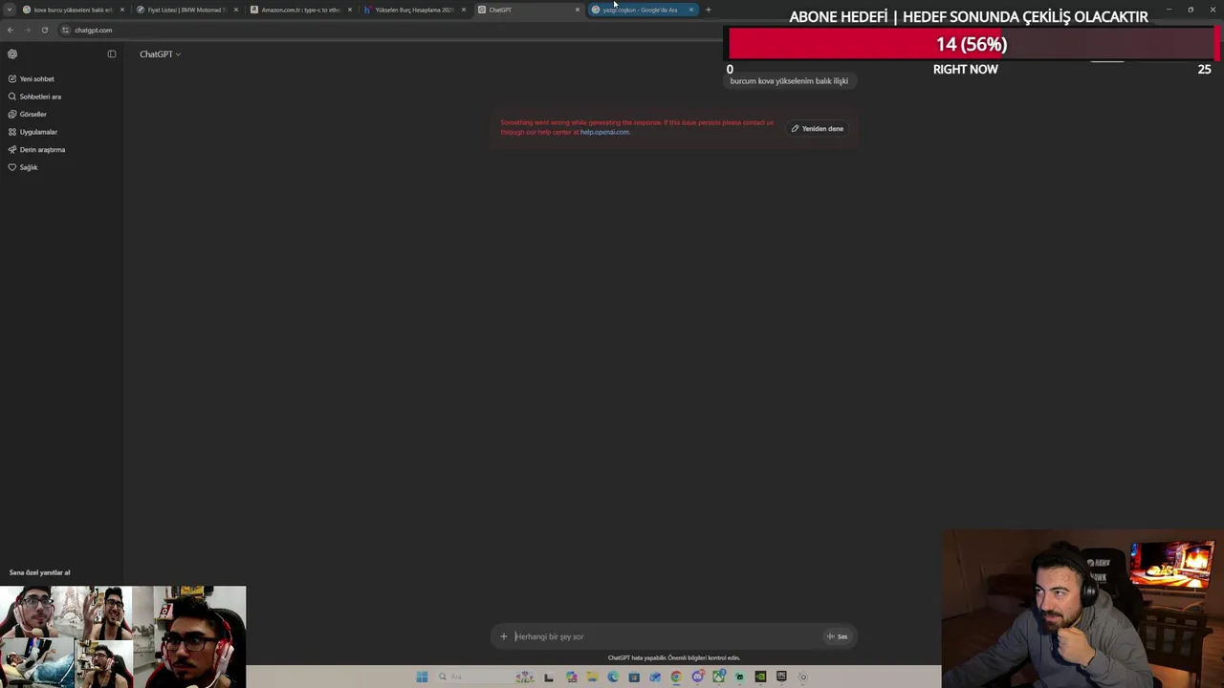Close the Amazon.com.tr tab

350,10
